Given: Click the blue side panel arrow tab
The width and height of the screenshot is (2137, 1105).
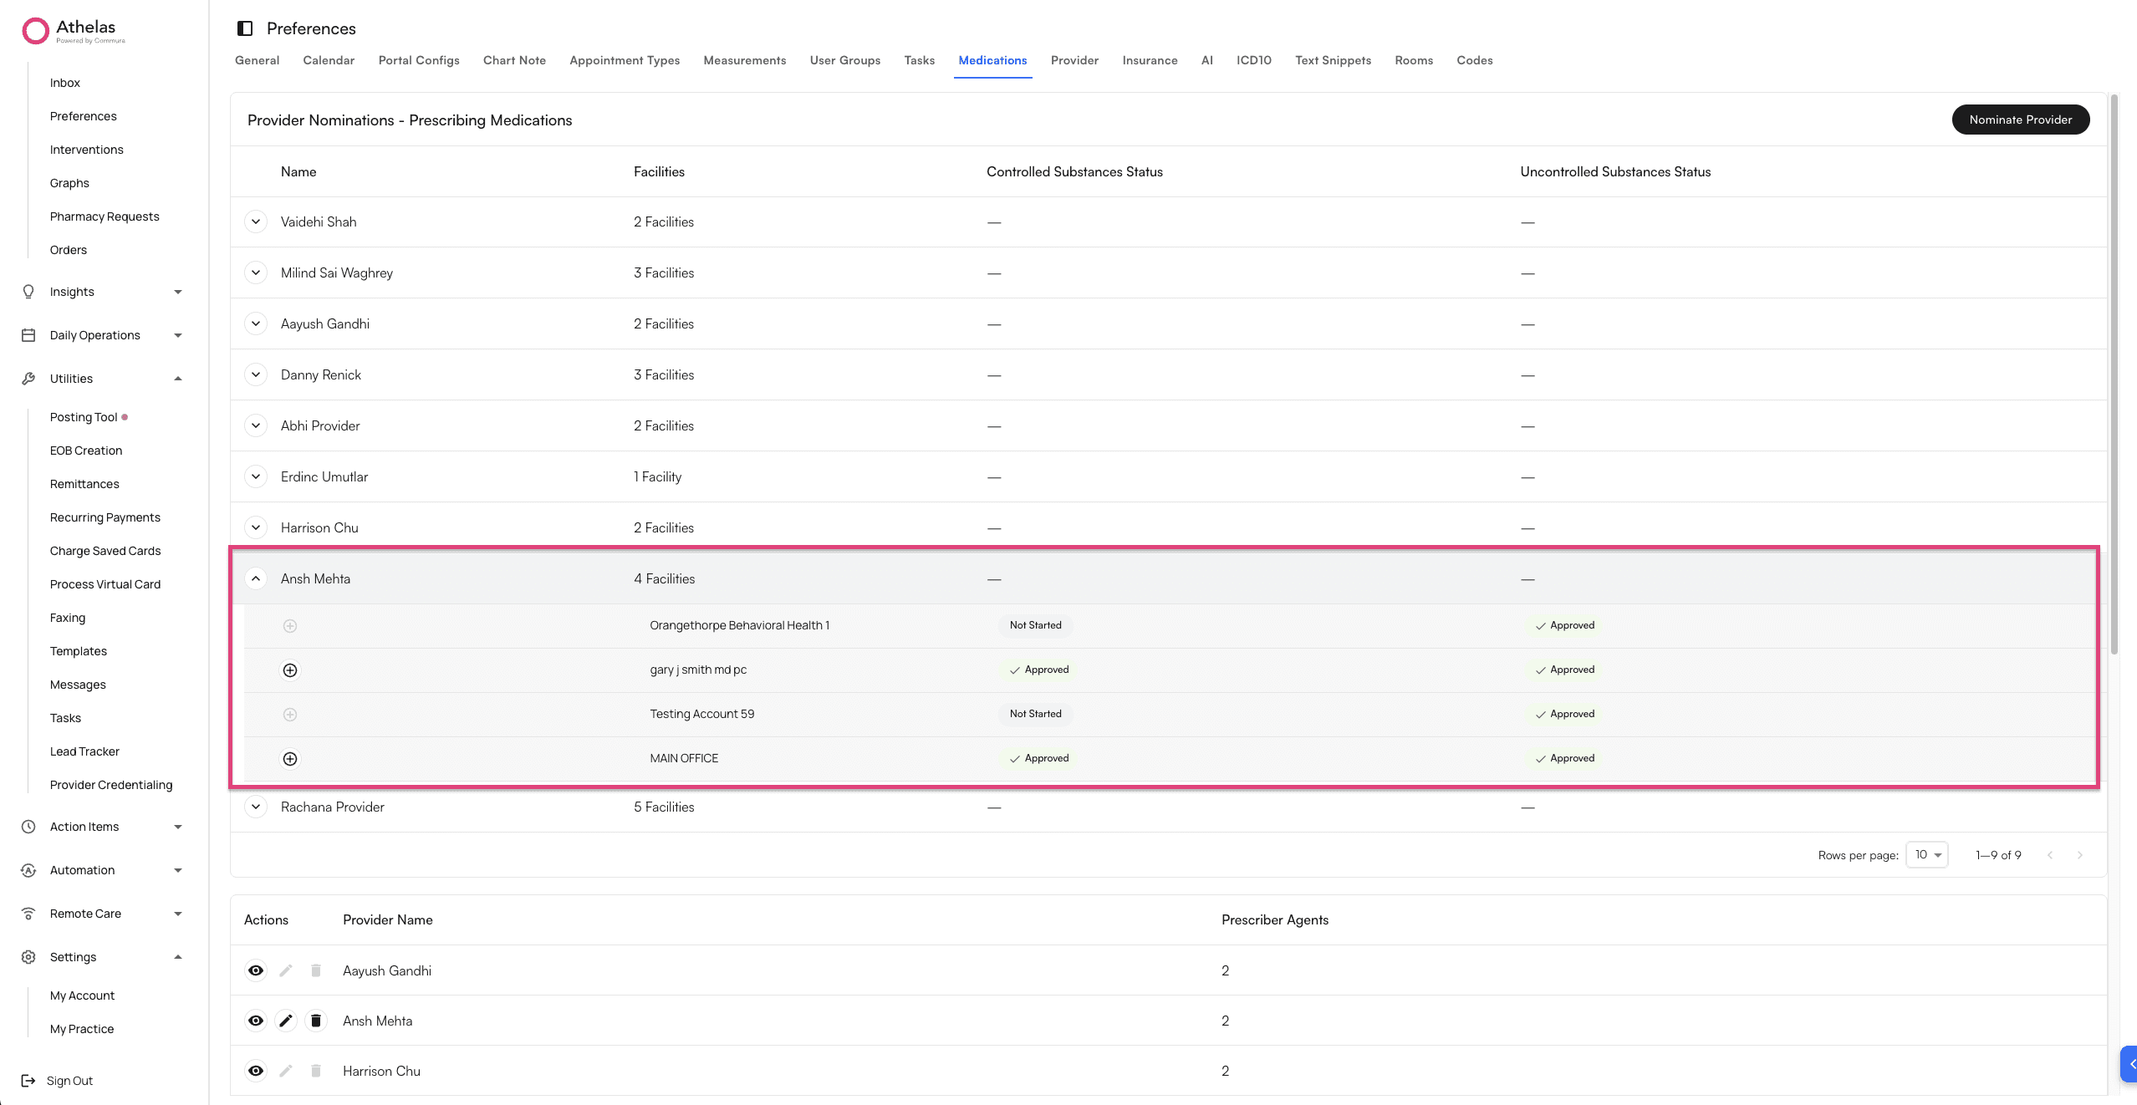Looking at the screenshot, I should click(2129, 1064).
